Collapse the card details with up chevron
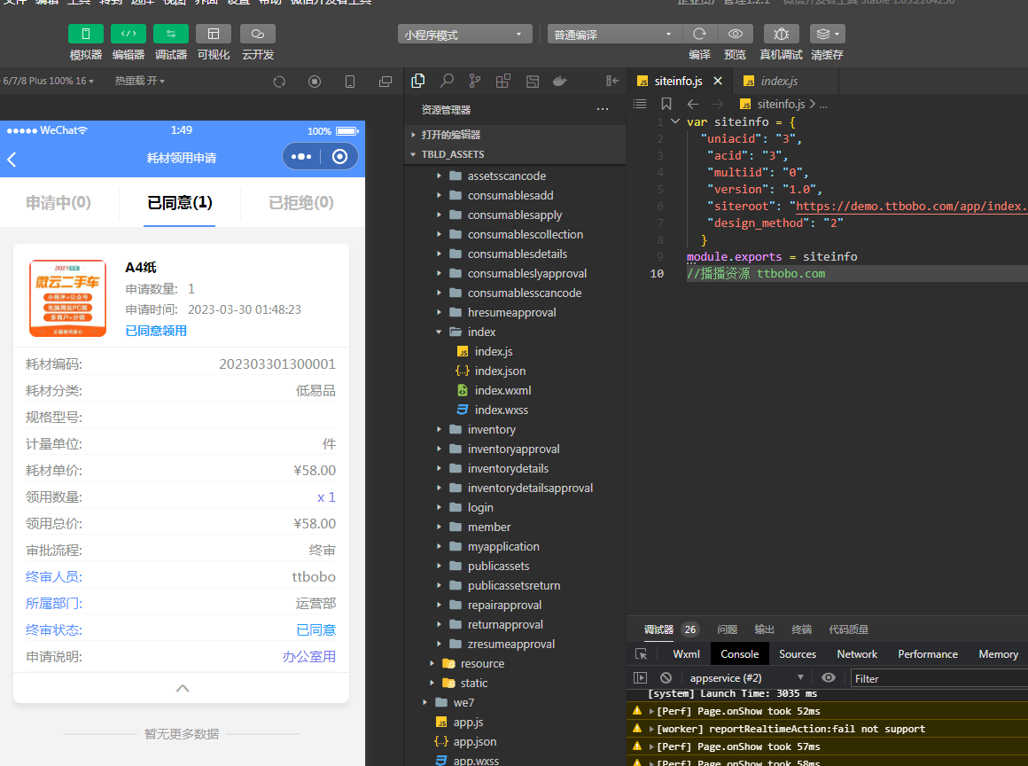The image size is (1028, 766). pyautogui.click(x=183, y=688)
